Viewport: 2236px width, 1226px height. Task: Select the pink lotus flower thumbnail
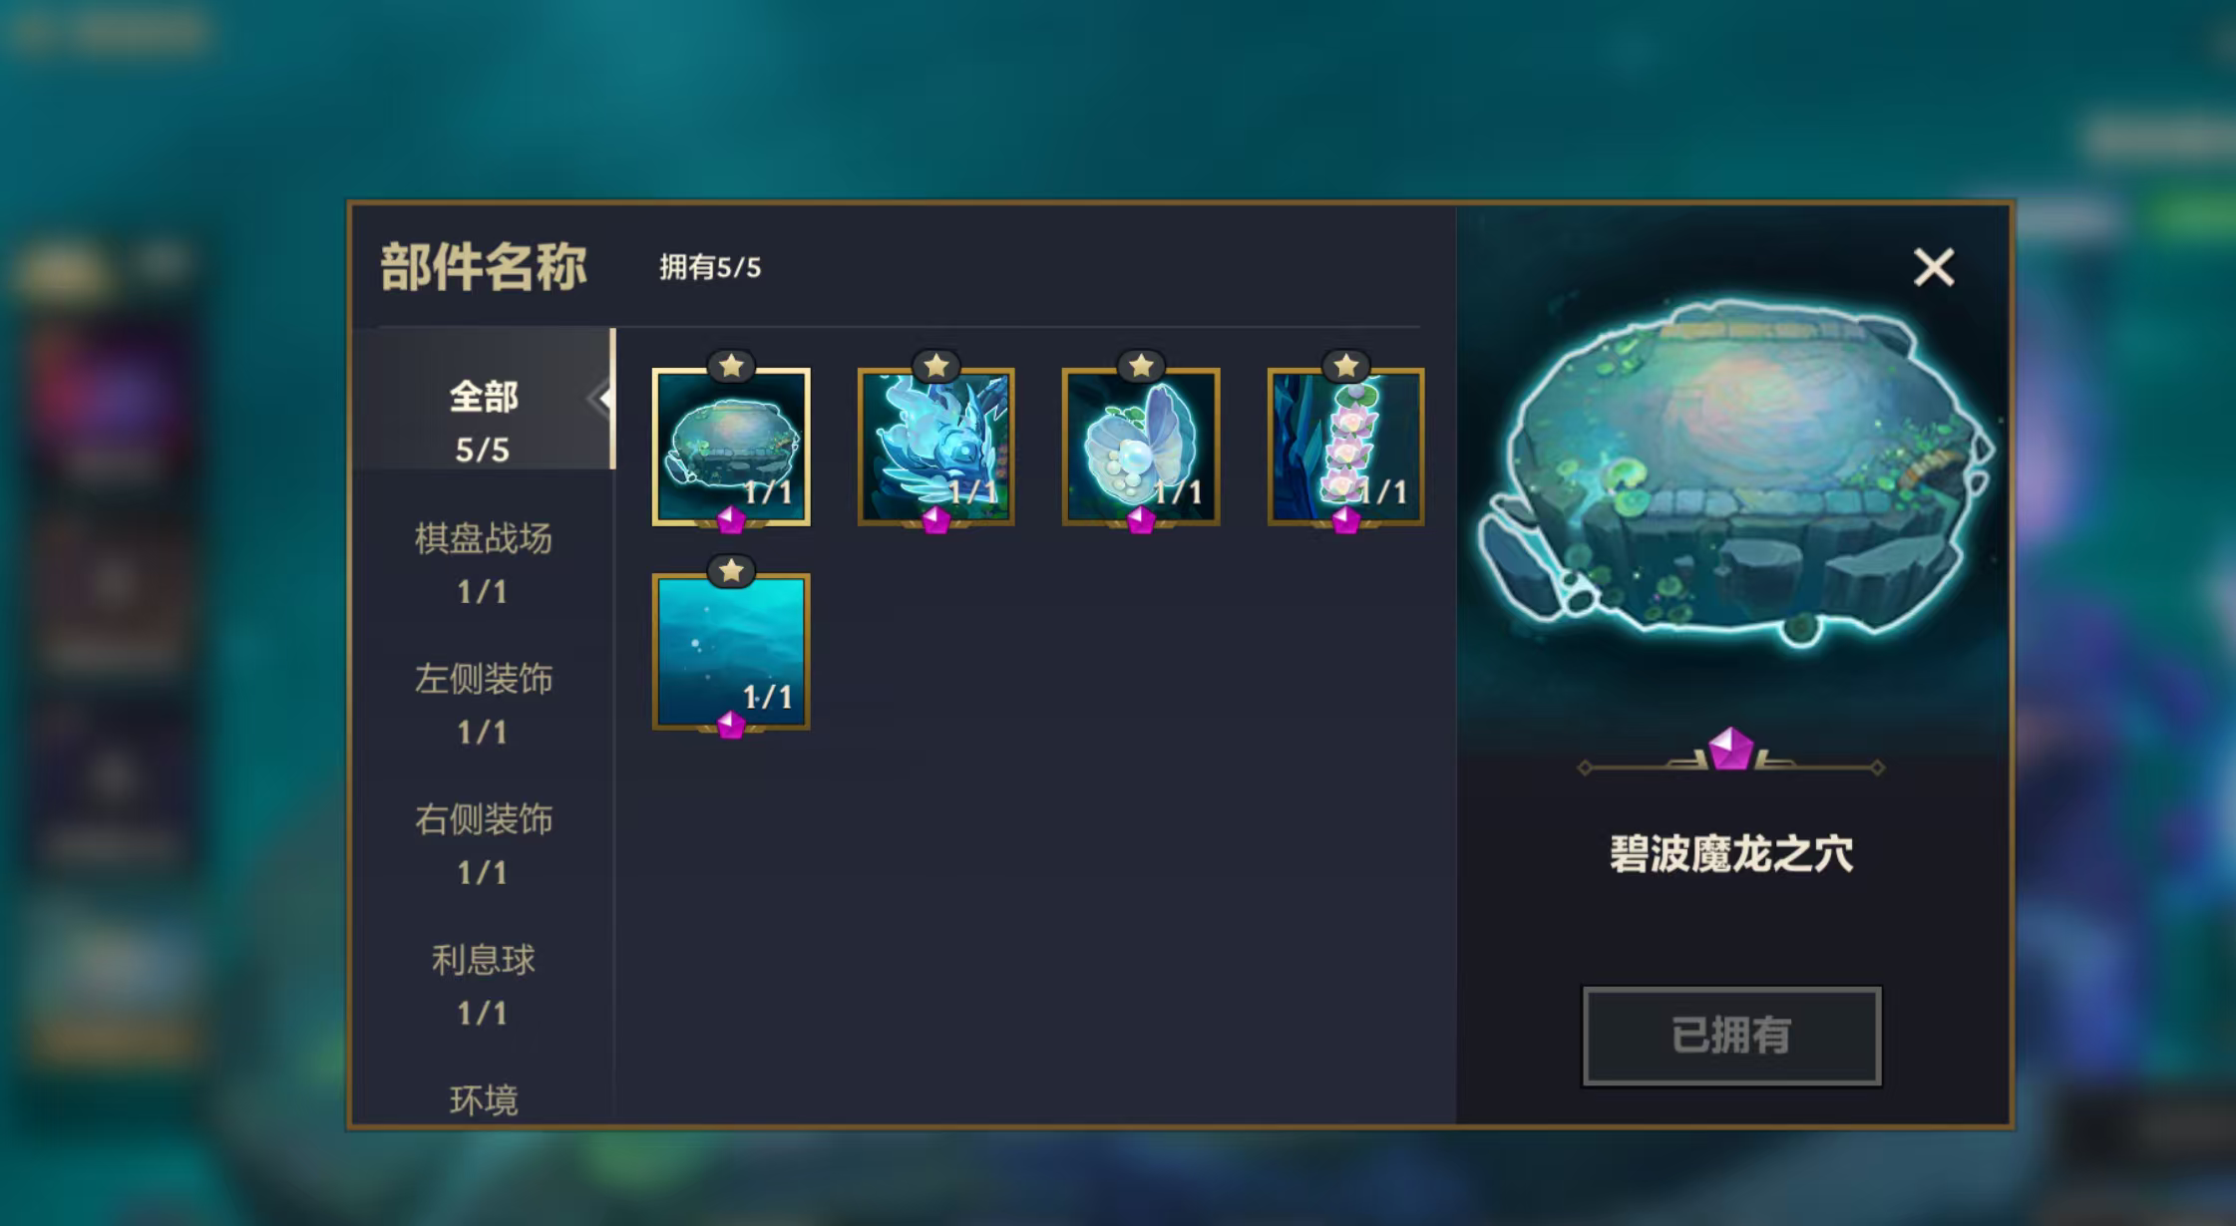(x=1345, y=447)
